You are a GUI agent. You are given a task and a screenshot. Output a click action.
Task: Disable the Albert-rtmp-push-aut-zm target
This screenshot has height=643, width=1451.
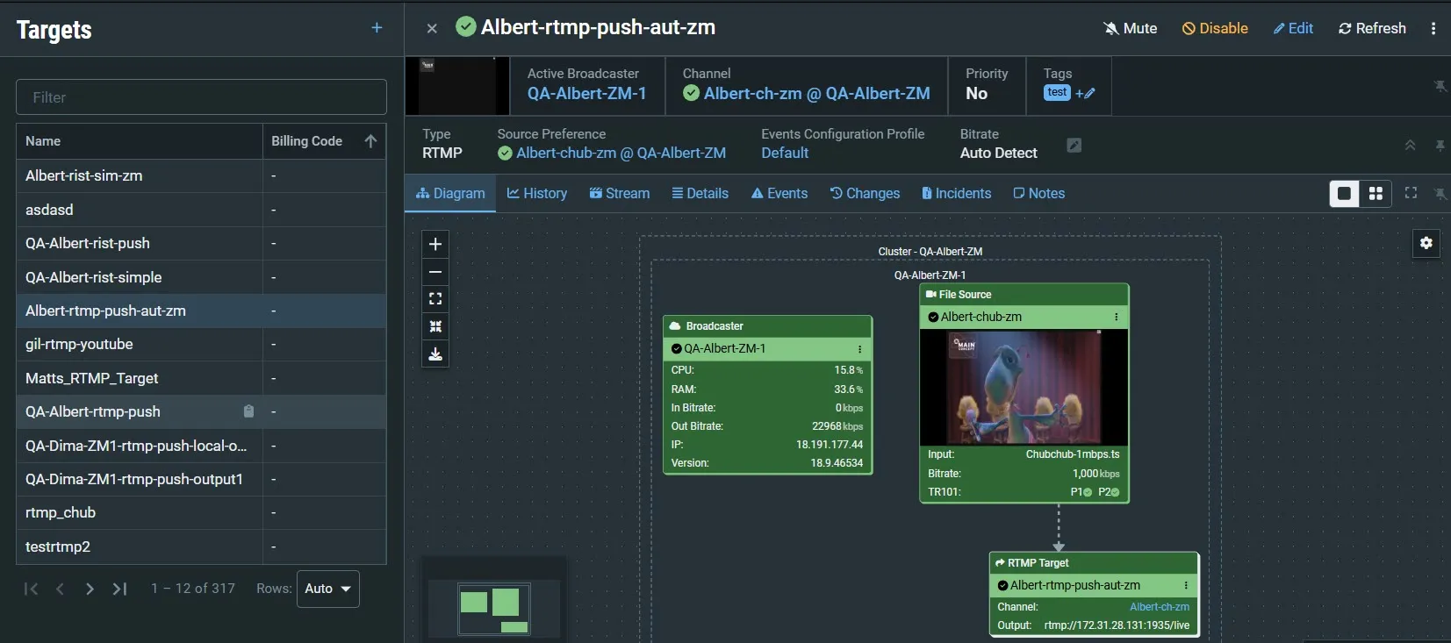pyautogui.click(x=1215, y=28)
